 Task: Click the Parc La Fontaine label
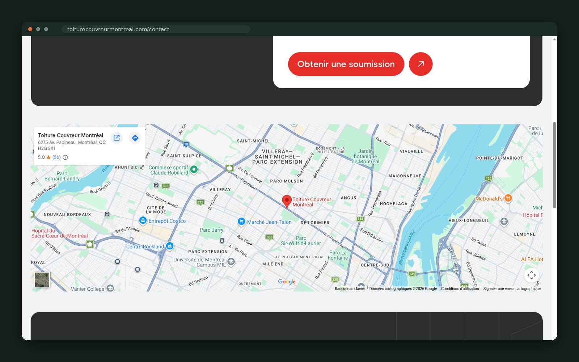(338, 255)
